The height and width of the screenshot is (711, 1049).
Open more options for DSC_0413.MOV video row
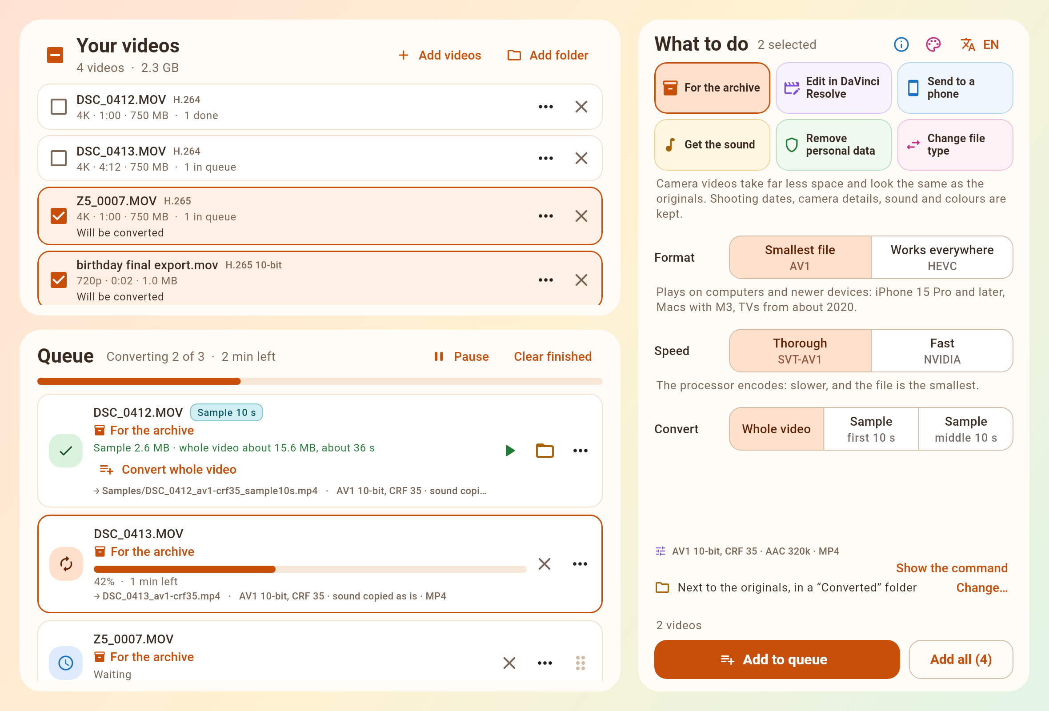545,158
